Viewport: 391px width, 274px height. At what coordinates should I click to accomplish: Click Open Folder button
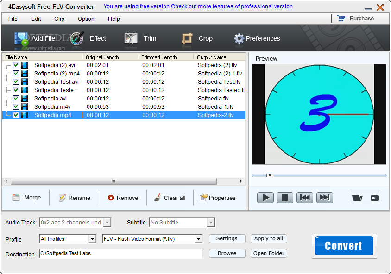pyautogui.click(x=269, y=253)
